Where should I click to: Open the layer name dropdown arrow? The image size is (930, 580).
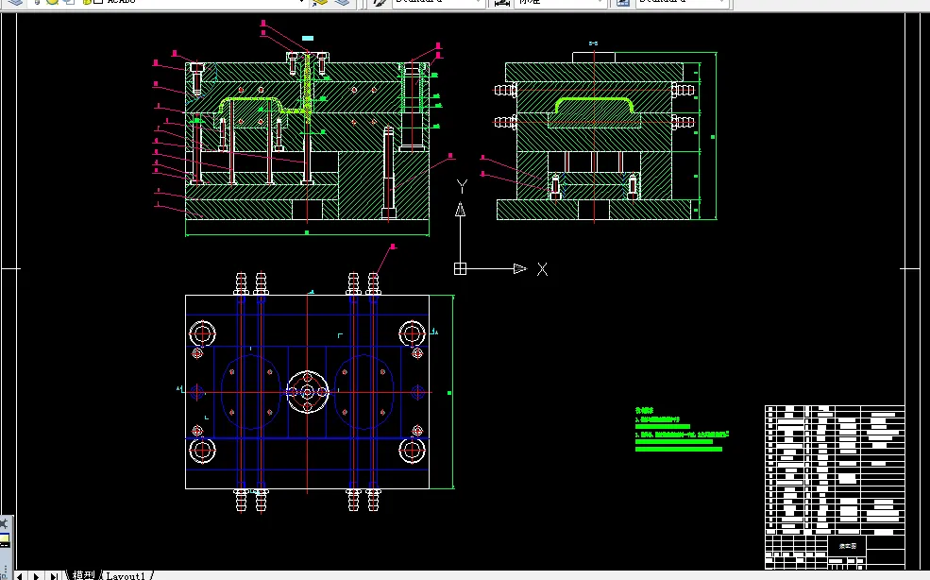[x=301, y=3]
